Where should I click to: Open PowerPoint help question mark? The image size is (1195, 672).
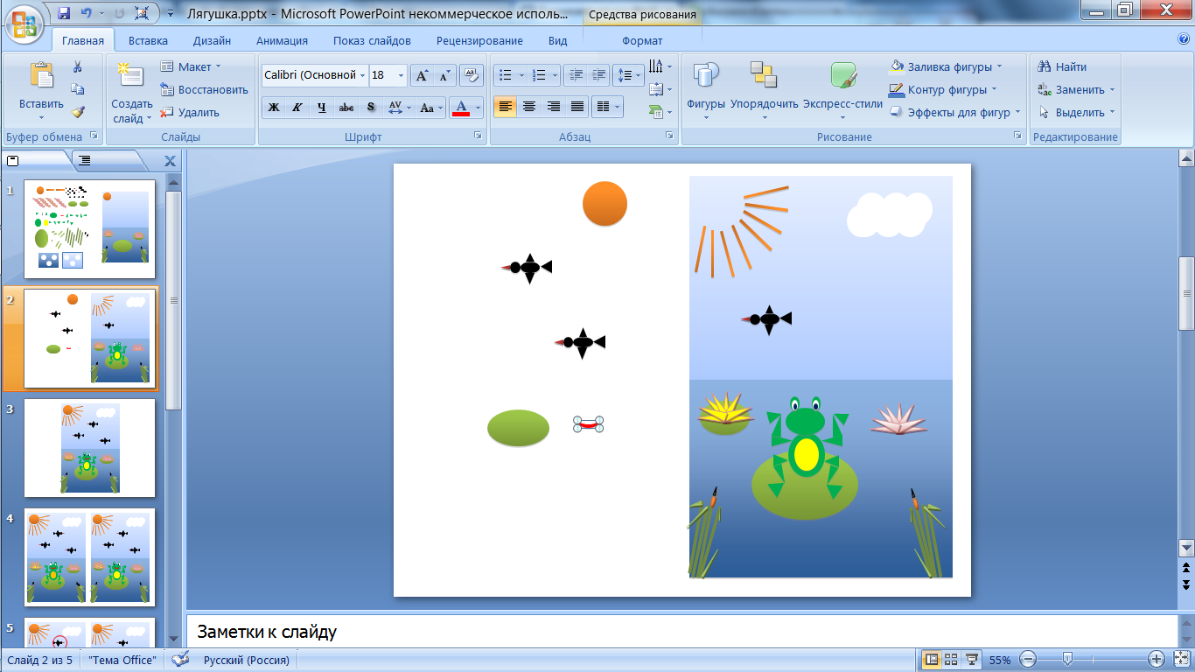(x=1184, y=39)
